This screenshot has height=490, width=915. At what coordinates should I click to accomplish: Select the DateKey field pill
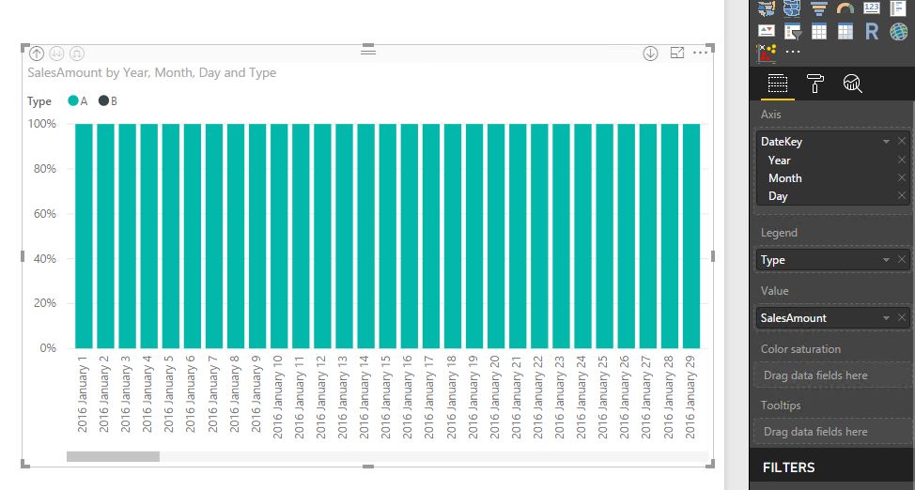coord(832,141)
